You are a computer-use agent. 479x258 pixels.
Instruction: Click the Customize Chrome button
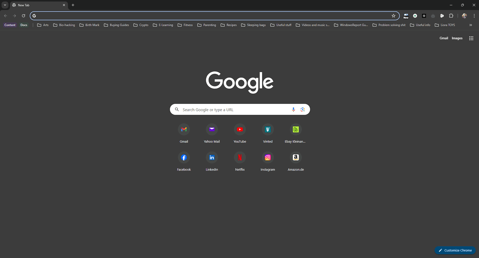[x=455, y=250]
